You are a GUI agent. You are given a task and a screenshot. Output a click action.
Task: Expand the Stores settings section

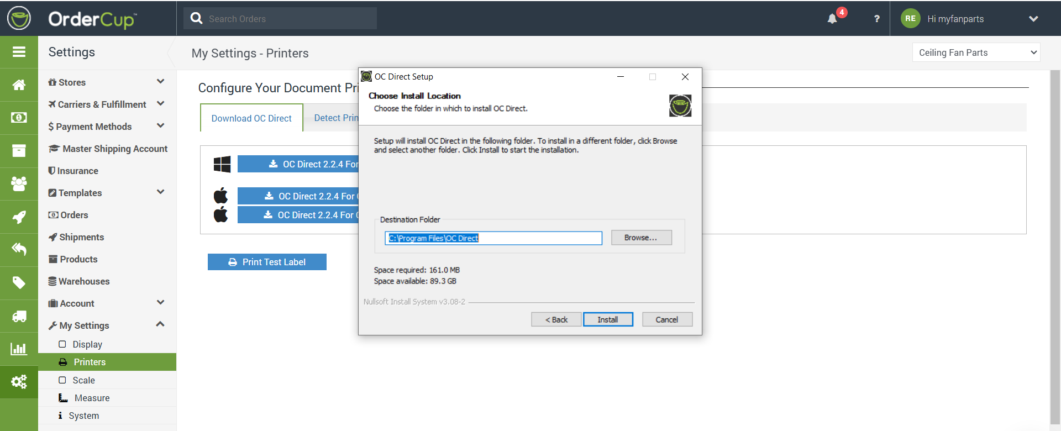tap(160, 82)
